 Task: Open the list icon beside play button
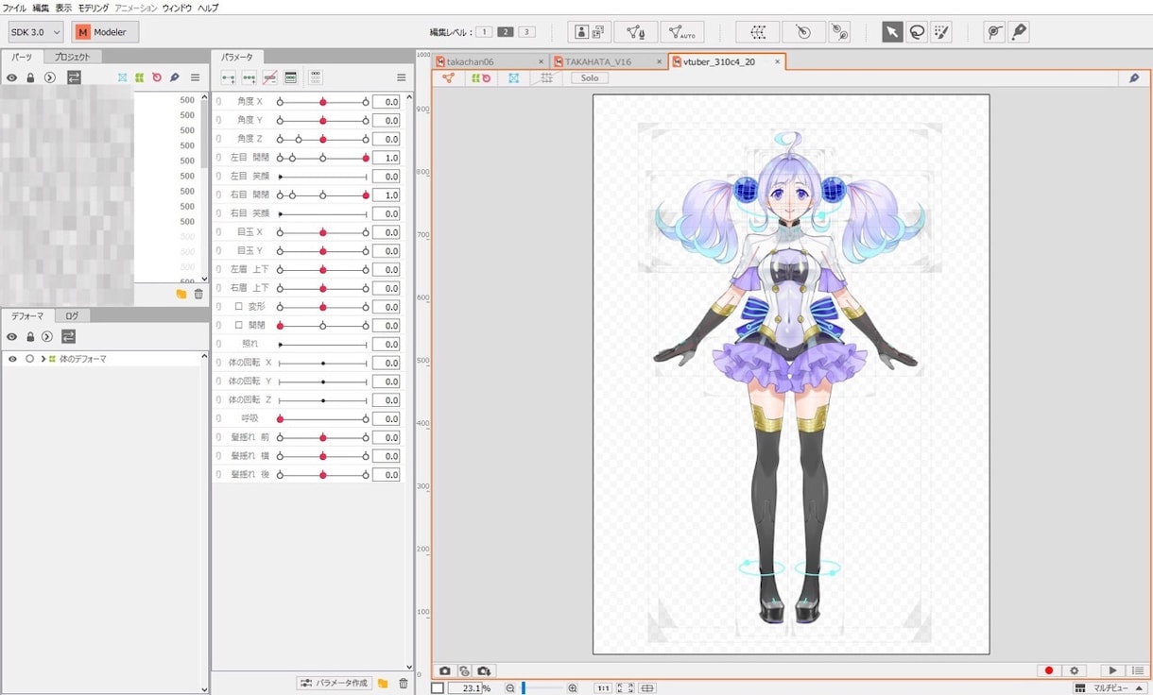pos(1138,670)
